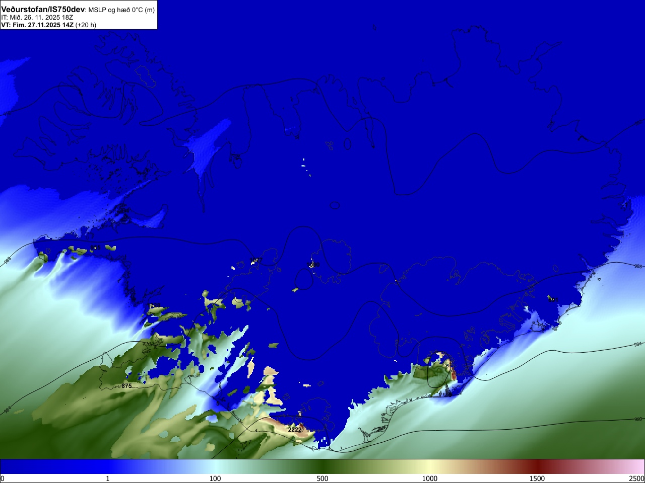Click the colorbar label 100

pos(215,478)
